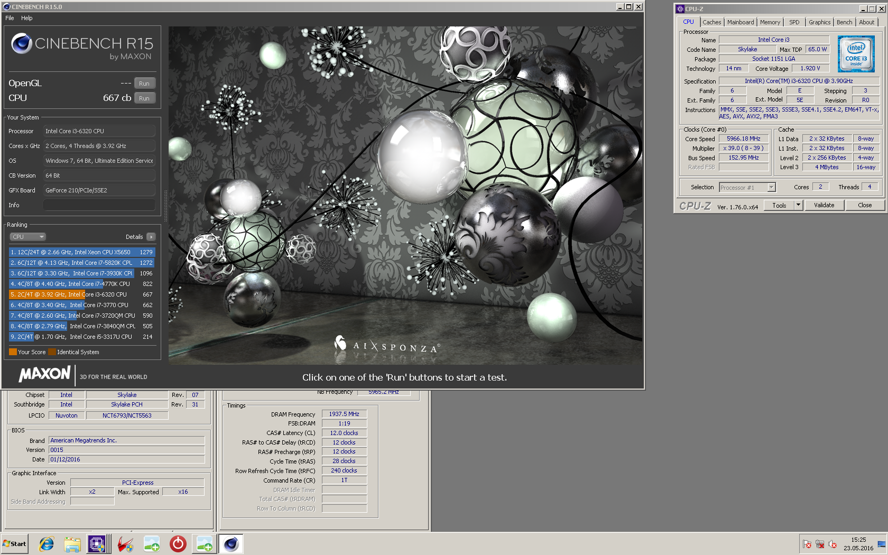Click the Specification field i3-6320 in CPU-Z
888x555 pixels.
coord(799,81)
